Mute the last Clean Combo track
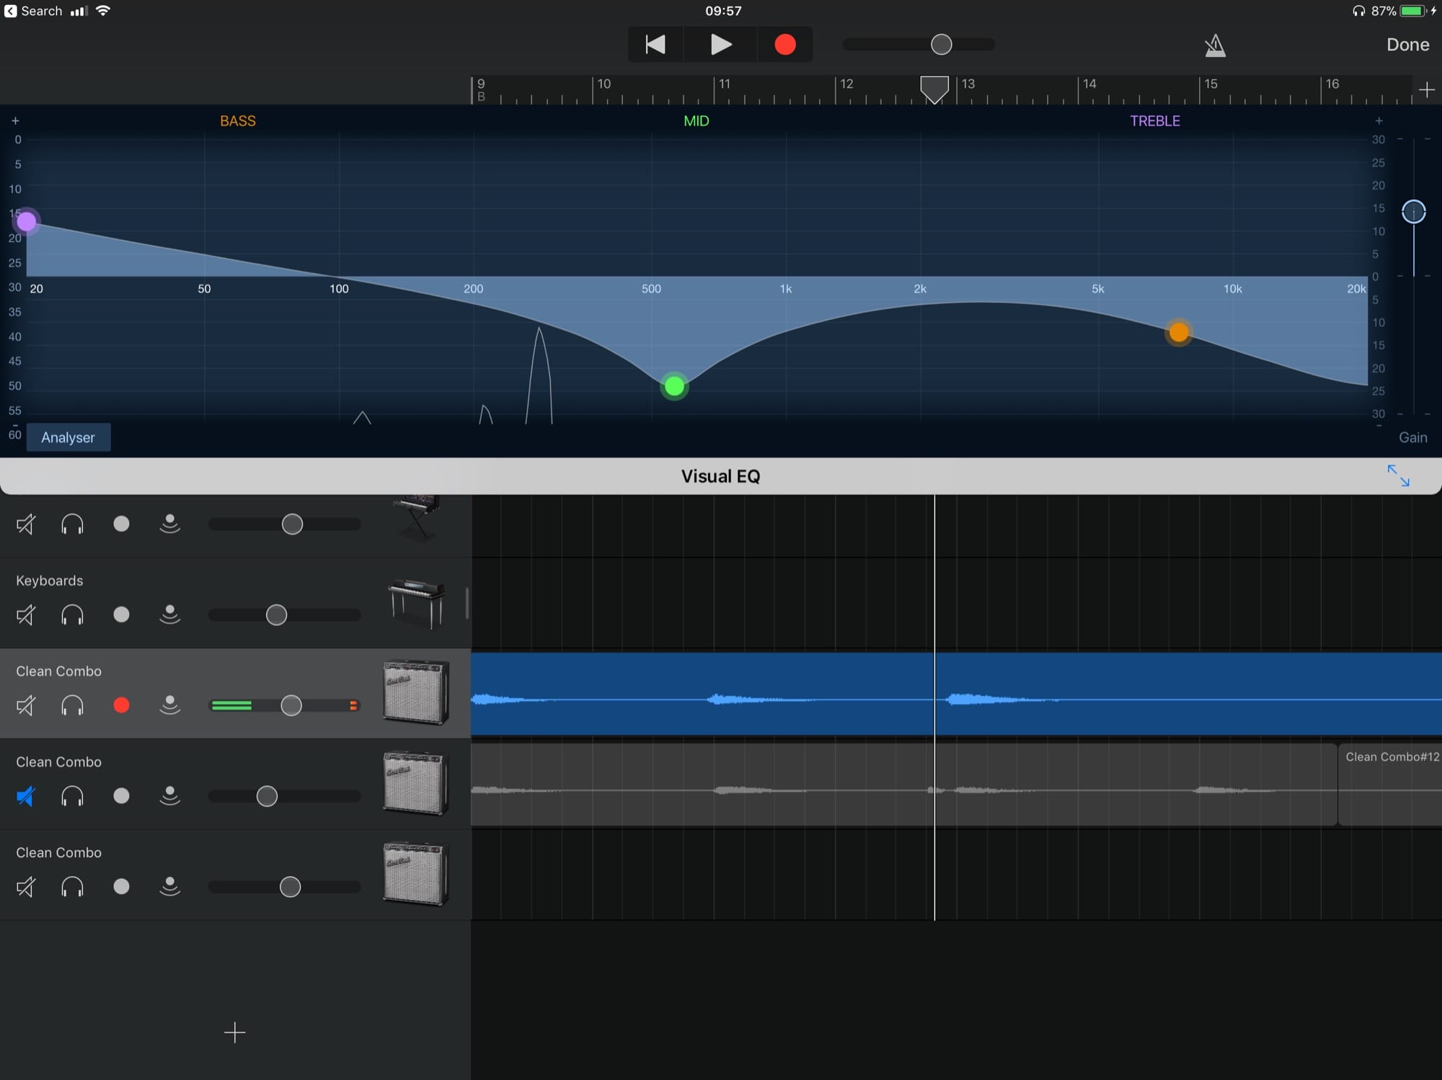This screenshot has height=1080, width=1442. point(26,887)
